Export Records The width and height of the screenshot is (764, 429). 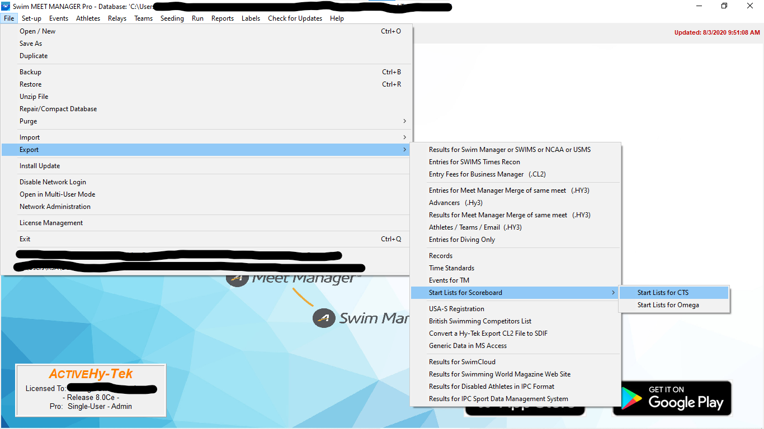tap(516, 256)
